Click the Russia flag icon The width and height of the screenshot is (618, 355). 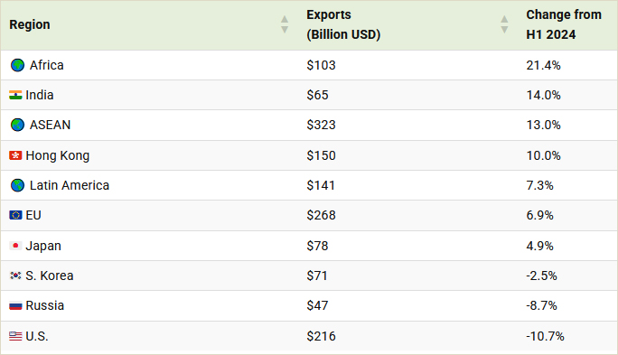[x=15, y=305]
